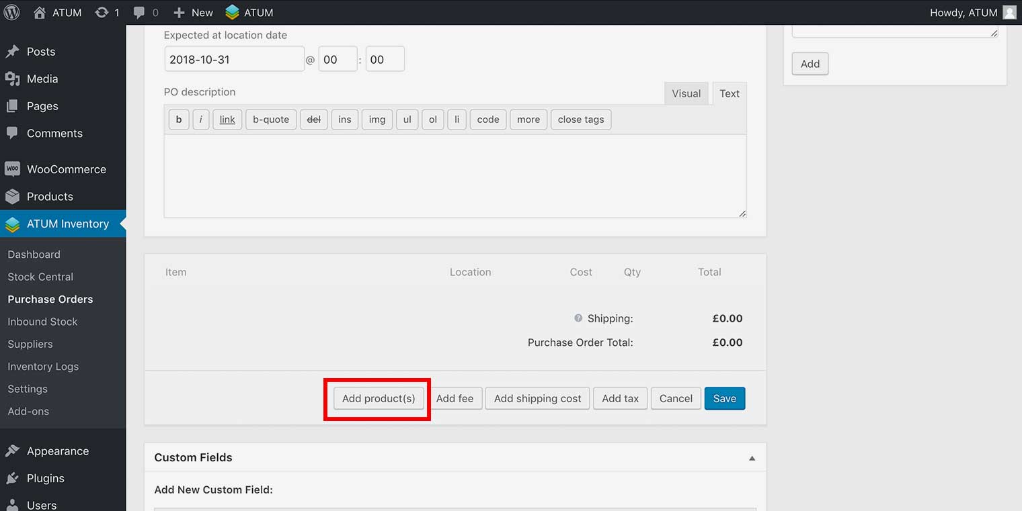Click the Add shipping cost button
The width and height of the screenshot is (1022, 511).
coord(537,398)
